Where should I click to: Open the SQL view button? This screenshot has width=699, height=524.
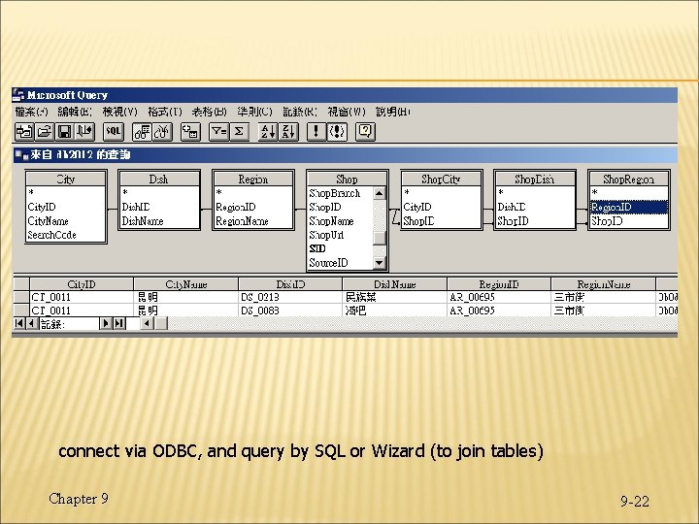click(114, 131)
